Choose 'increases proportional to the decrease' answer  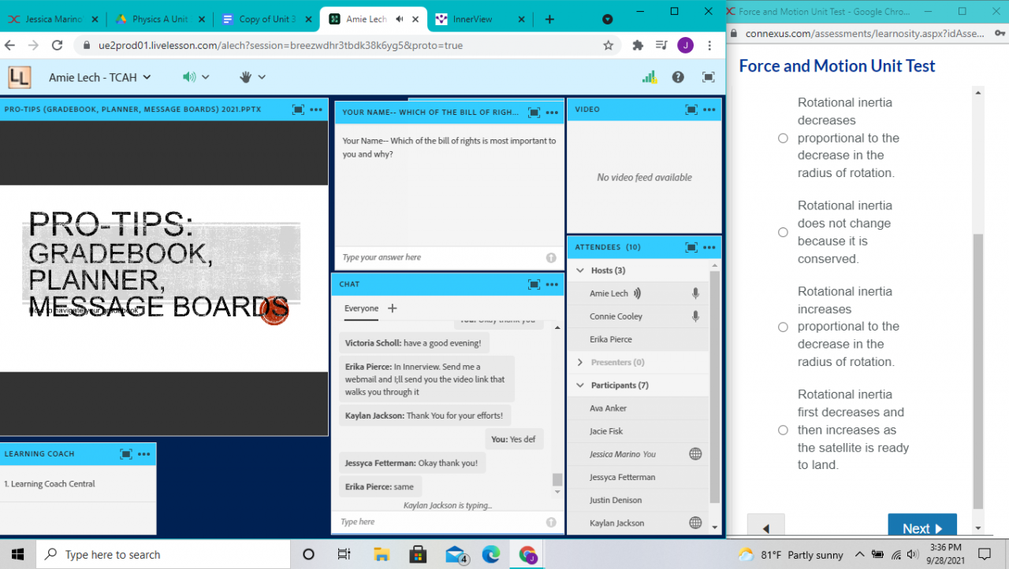[x=783, y=327]
